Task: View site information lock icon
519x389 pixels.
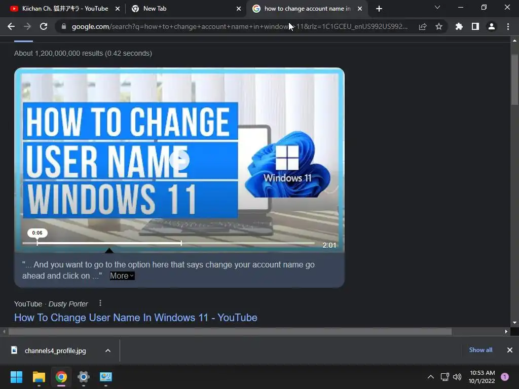Action: pos(64,26)
